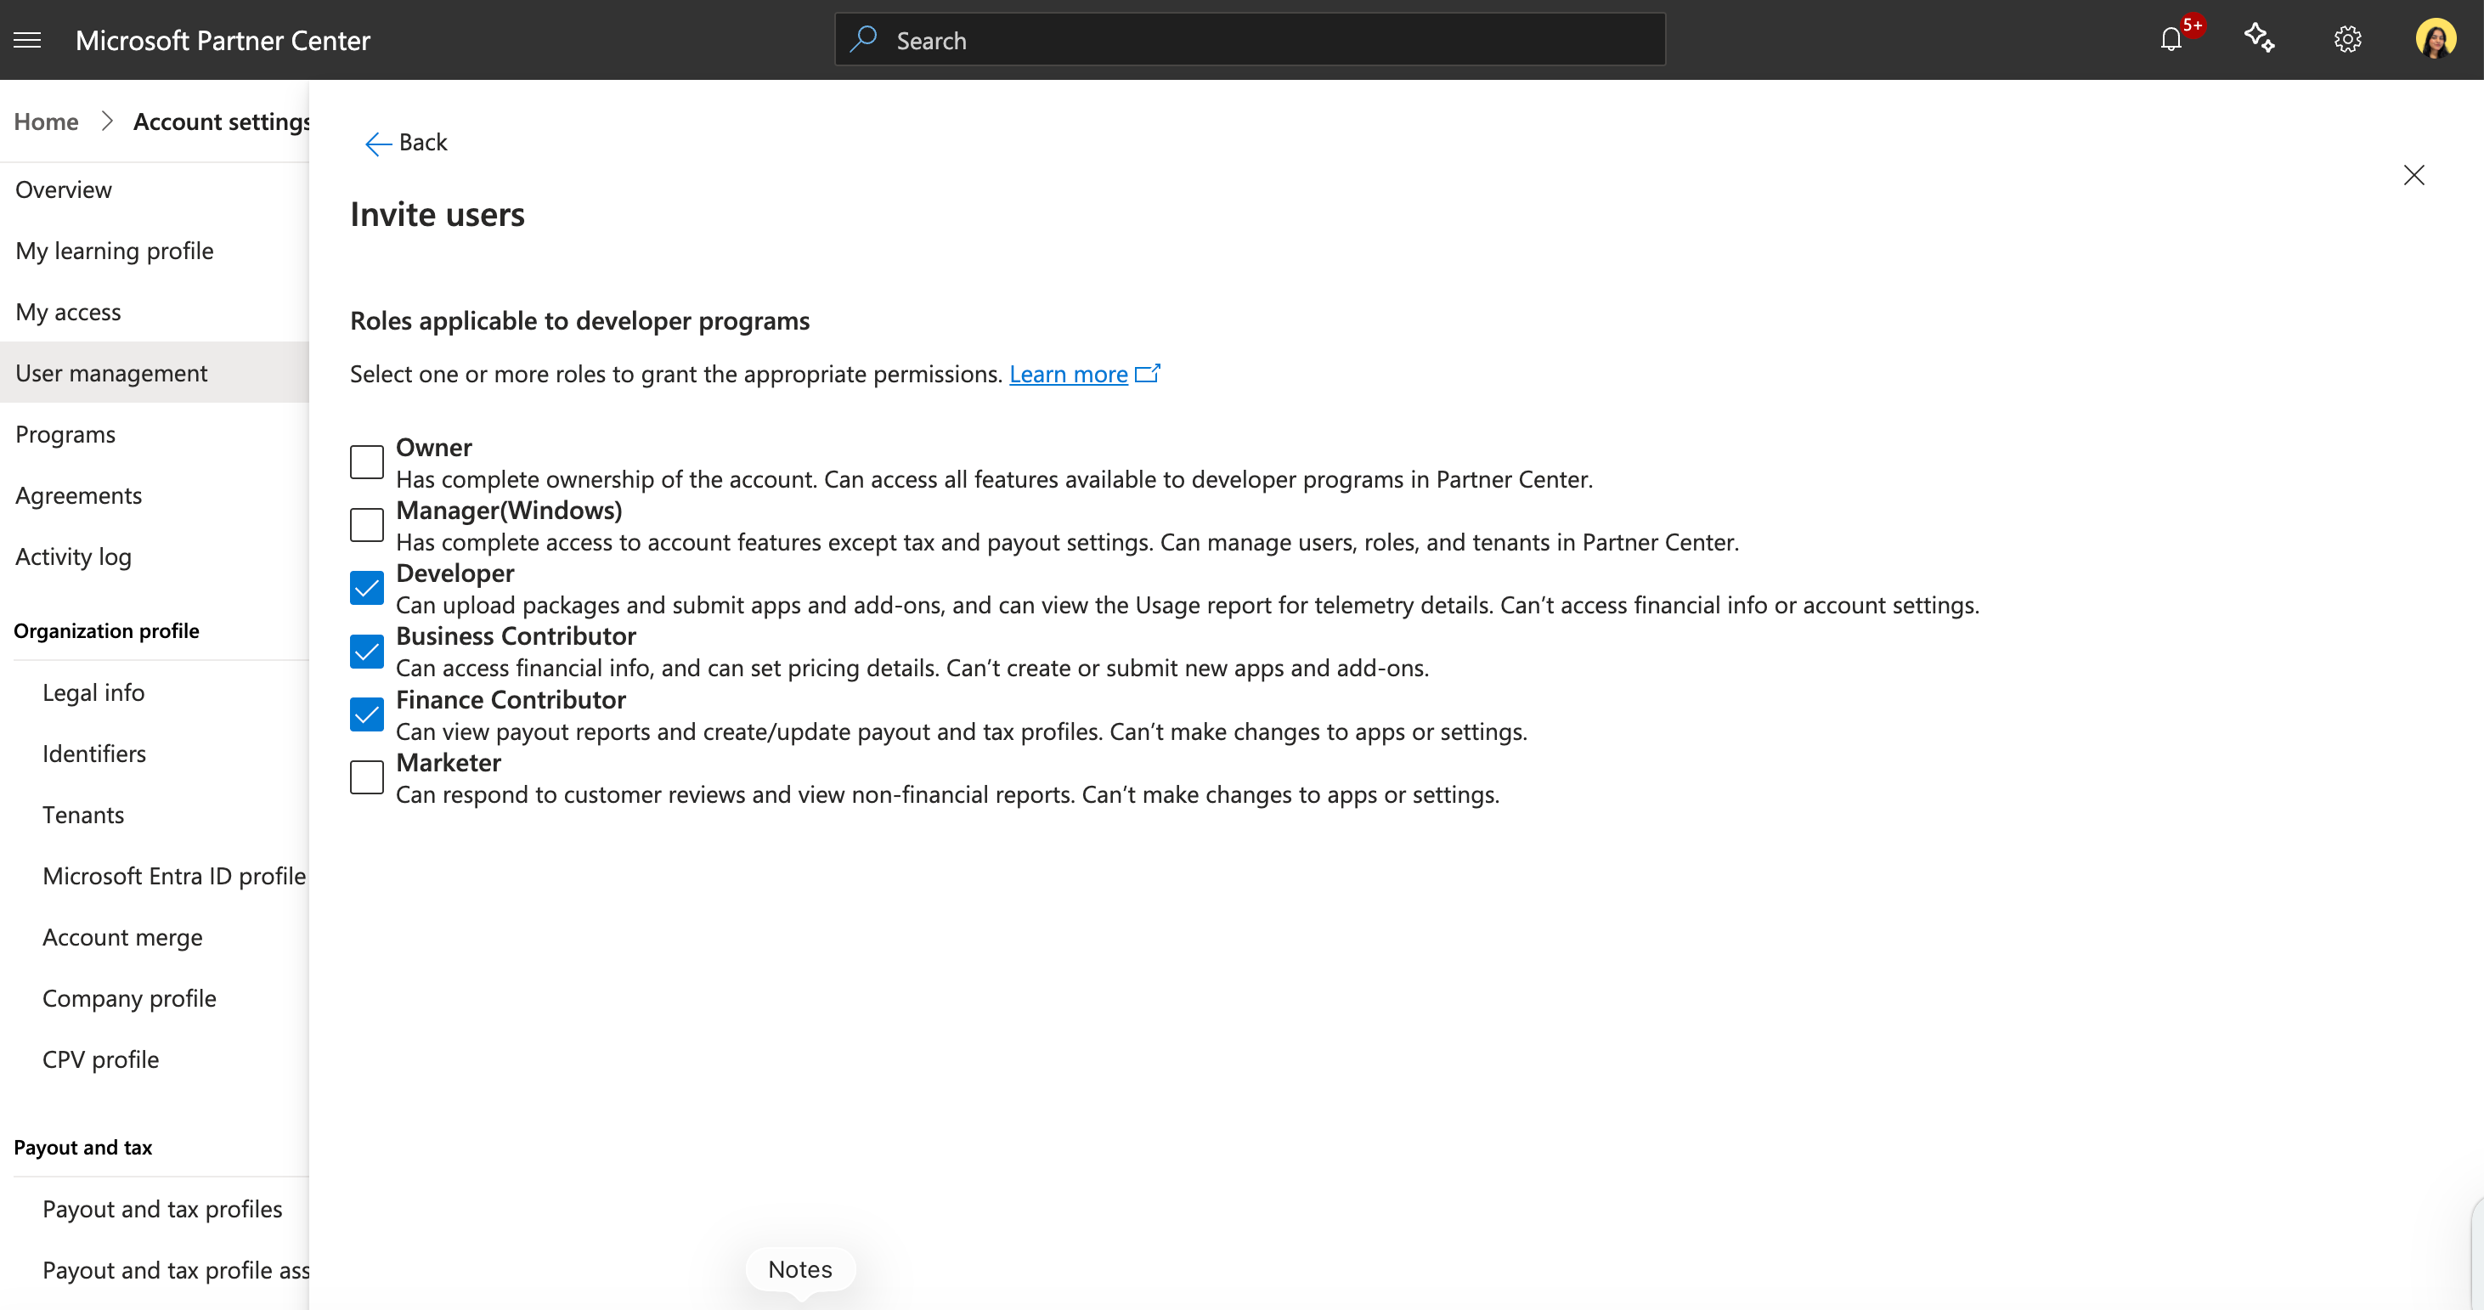Image resolution: width=2484 pixels, height=1310 pixels.
Task: Open the Learn more link
Action: point(1069,375)
